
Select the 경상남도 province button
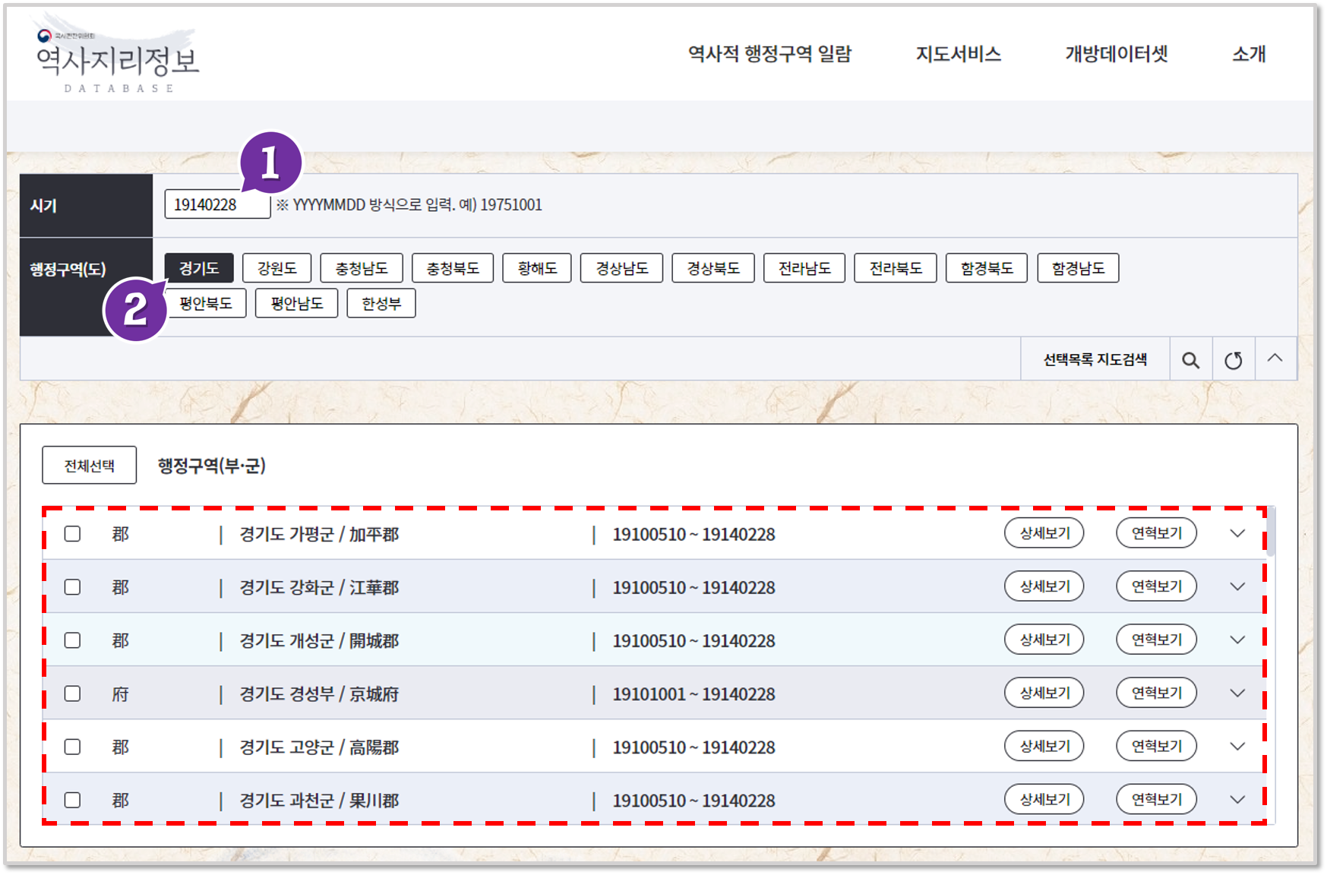pos(621,268)
